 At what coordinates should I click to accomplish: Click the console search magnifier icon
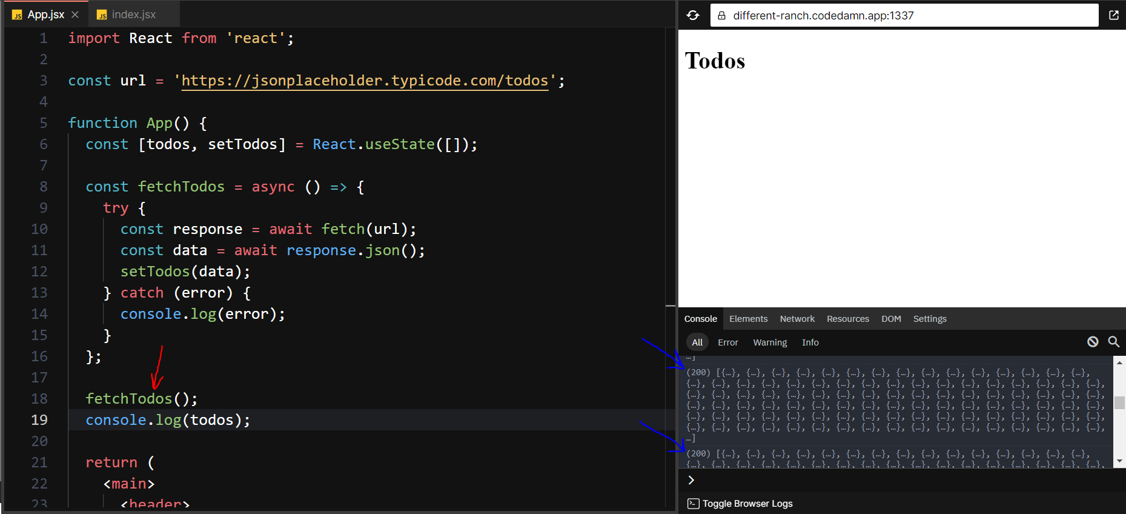tap(1113, 342)
